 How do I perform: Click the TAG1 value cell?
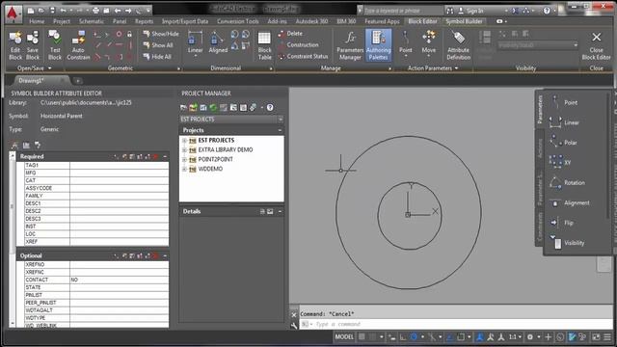tap(120, 165)
